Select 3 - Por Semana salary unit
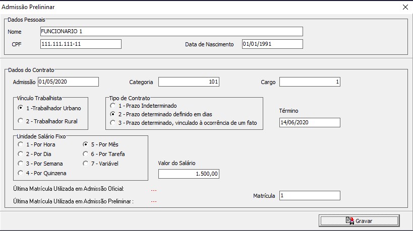 pos(20,164)
